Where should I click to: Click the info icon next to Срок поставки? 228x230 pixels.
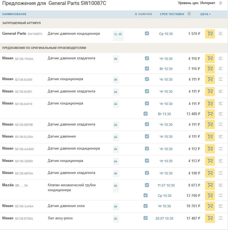click(189, 14)
